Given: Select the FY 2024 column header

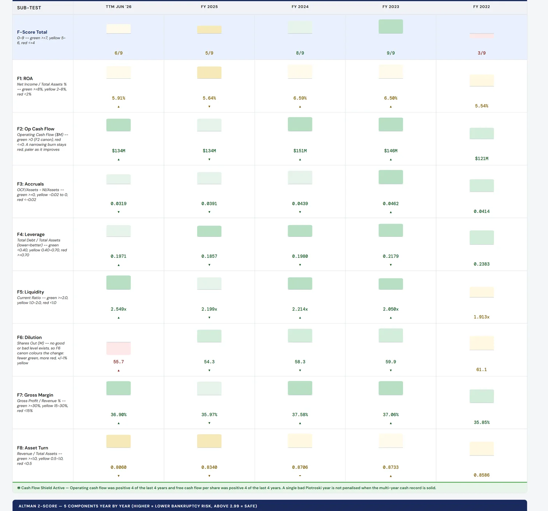Looking at the screenshot, I should pos(300,7).
